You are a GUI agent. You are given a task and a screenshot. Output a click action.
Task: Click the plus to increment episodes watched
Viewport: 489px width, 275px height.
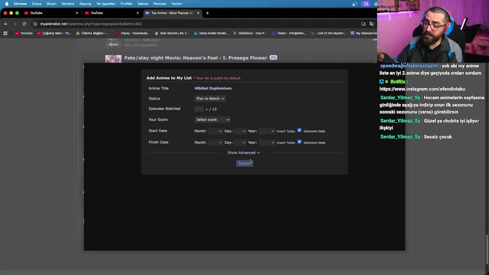pyautogui.click(x=207, y=109)
